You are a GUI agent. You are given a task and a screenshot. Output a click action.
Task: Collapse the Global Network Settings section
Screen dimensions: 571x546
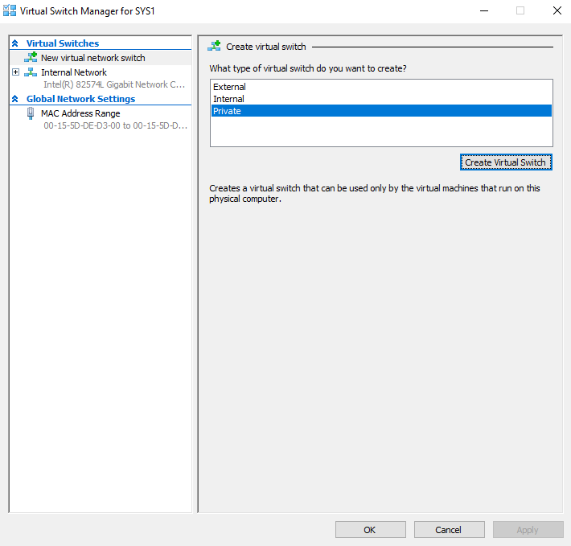[15, 99]
